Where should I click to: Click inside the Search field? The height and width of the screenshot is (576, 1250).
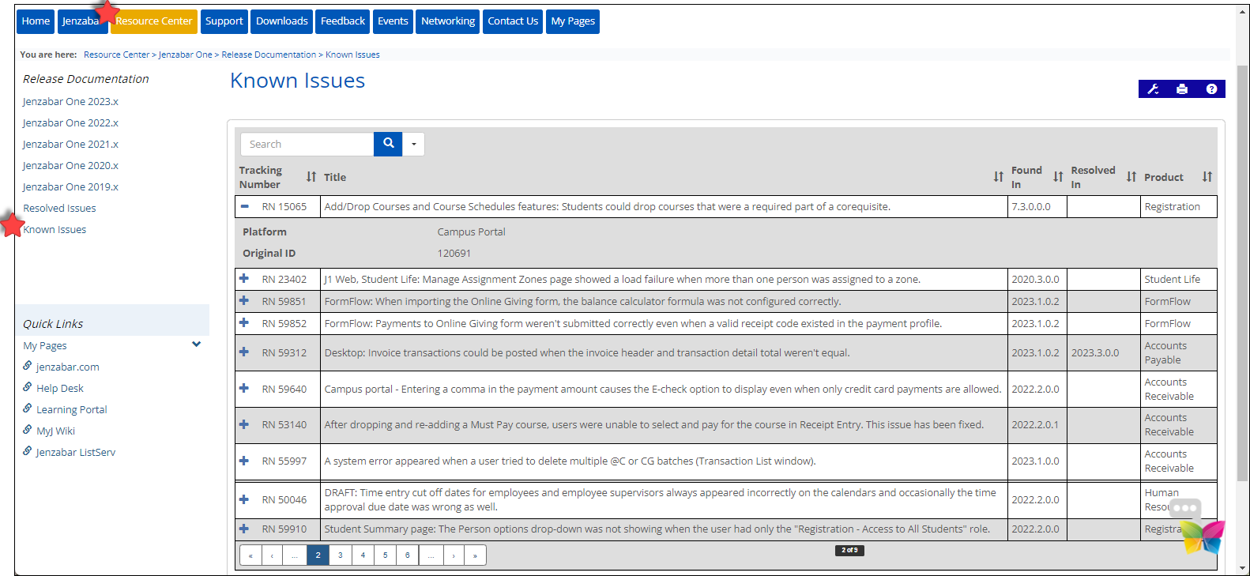[x=307, y=144]
